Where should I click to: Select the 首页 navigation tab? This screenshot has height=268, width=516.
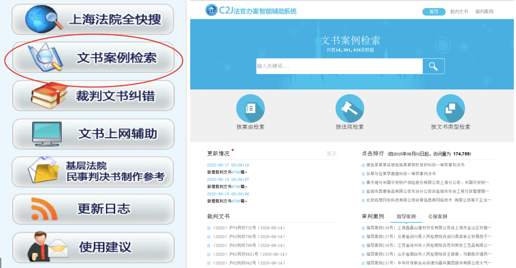click(x=433, y=12)
